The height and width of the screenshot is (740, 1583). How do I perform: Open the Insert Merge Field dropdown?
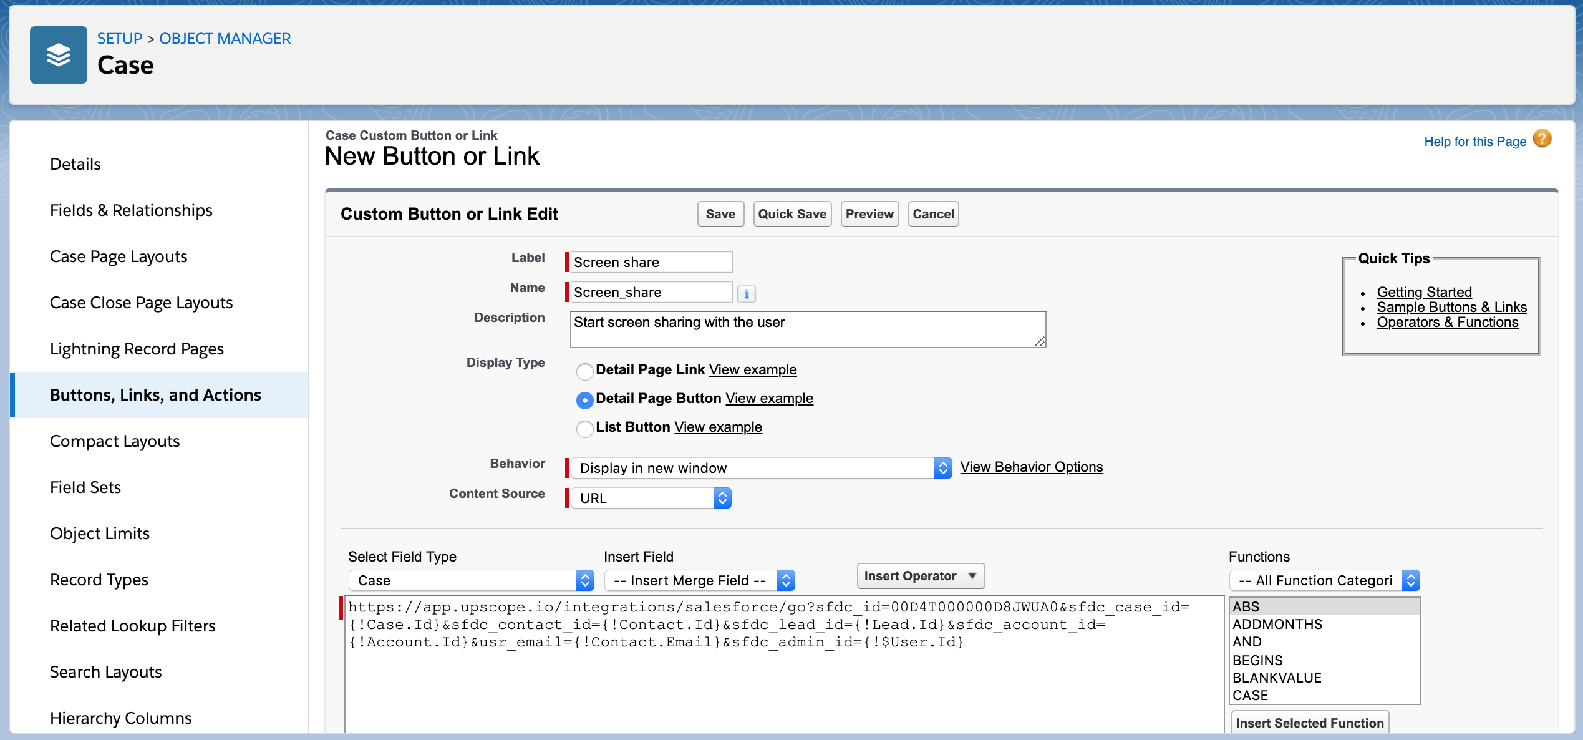point(699,580)
